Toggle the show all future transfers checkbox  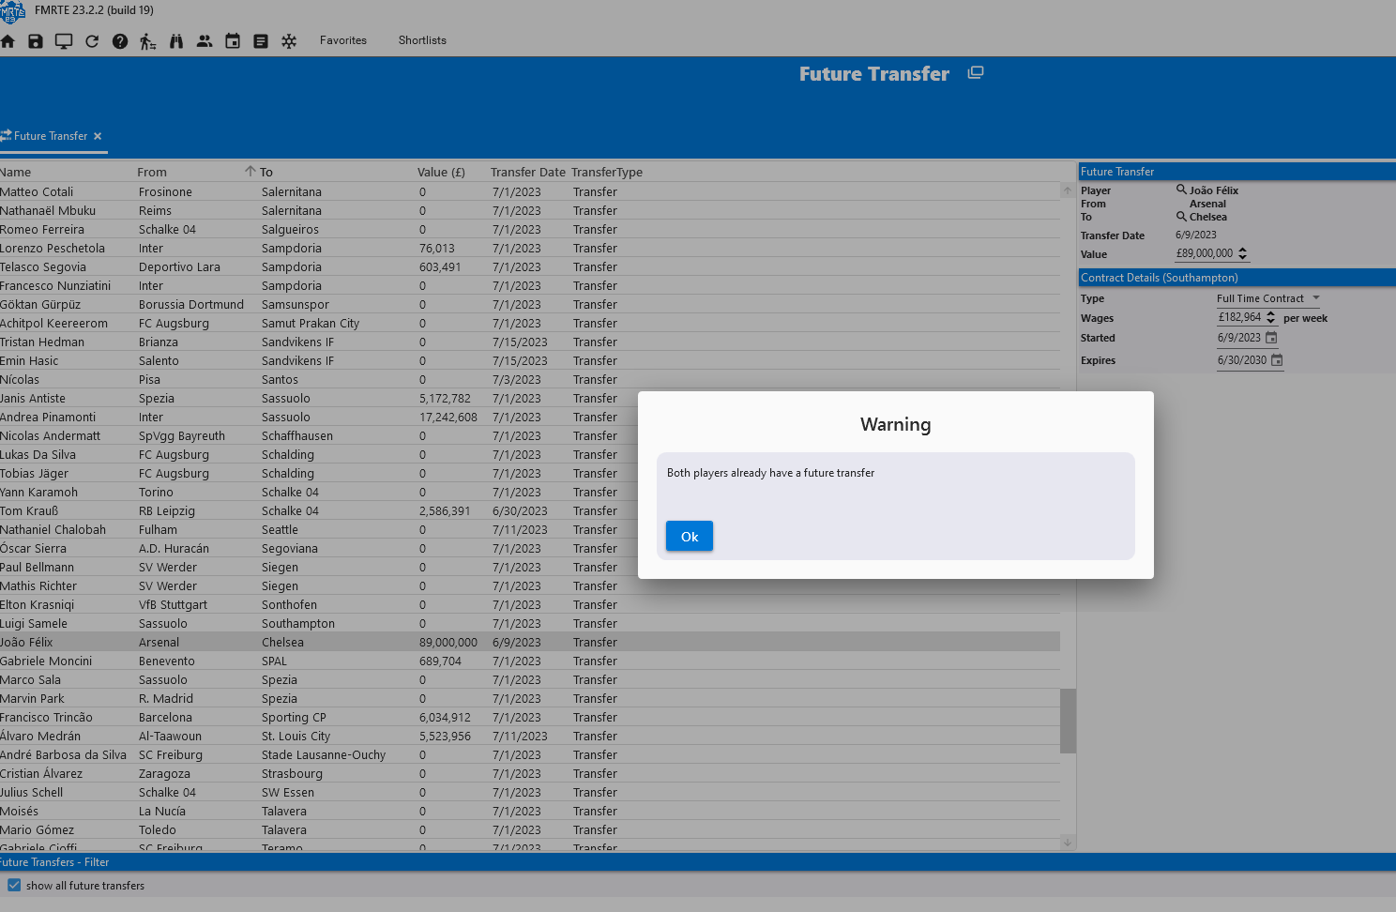pyautogui.click(x=14, y=885)
